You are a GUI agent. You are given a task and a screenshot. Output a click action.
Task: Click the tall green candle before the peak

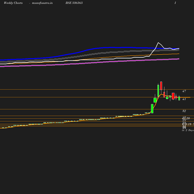(158, 91)
